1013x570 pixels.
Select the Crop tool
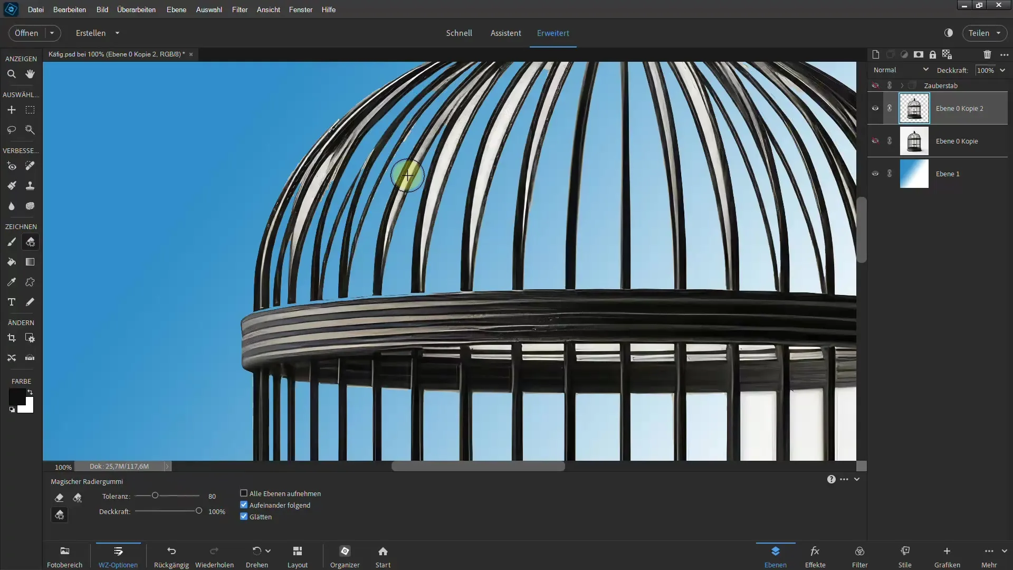(11, 338)
